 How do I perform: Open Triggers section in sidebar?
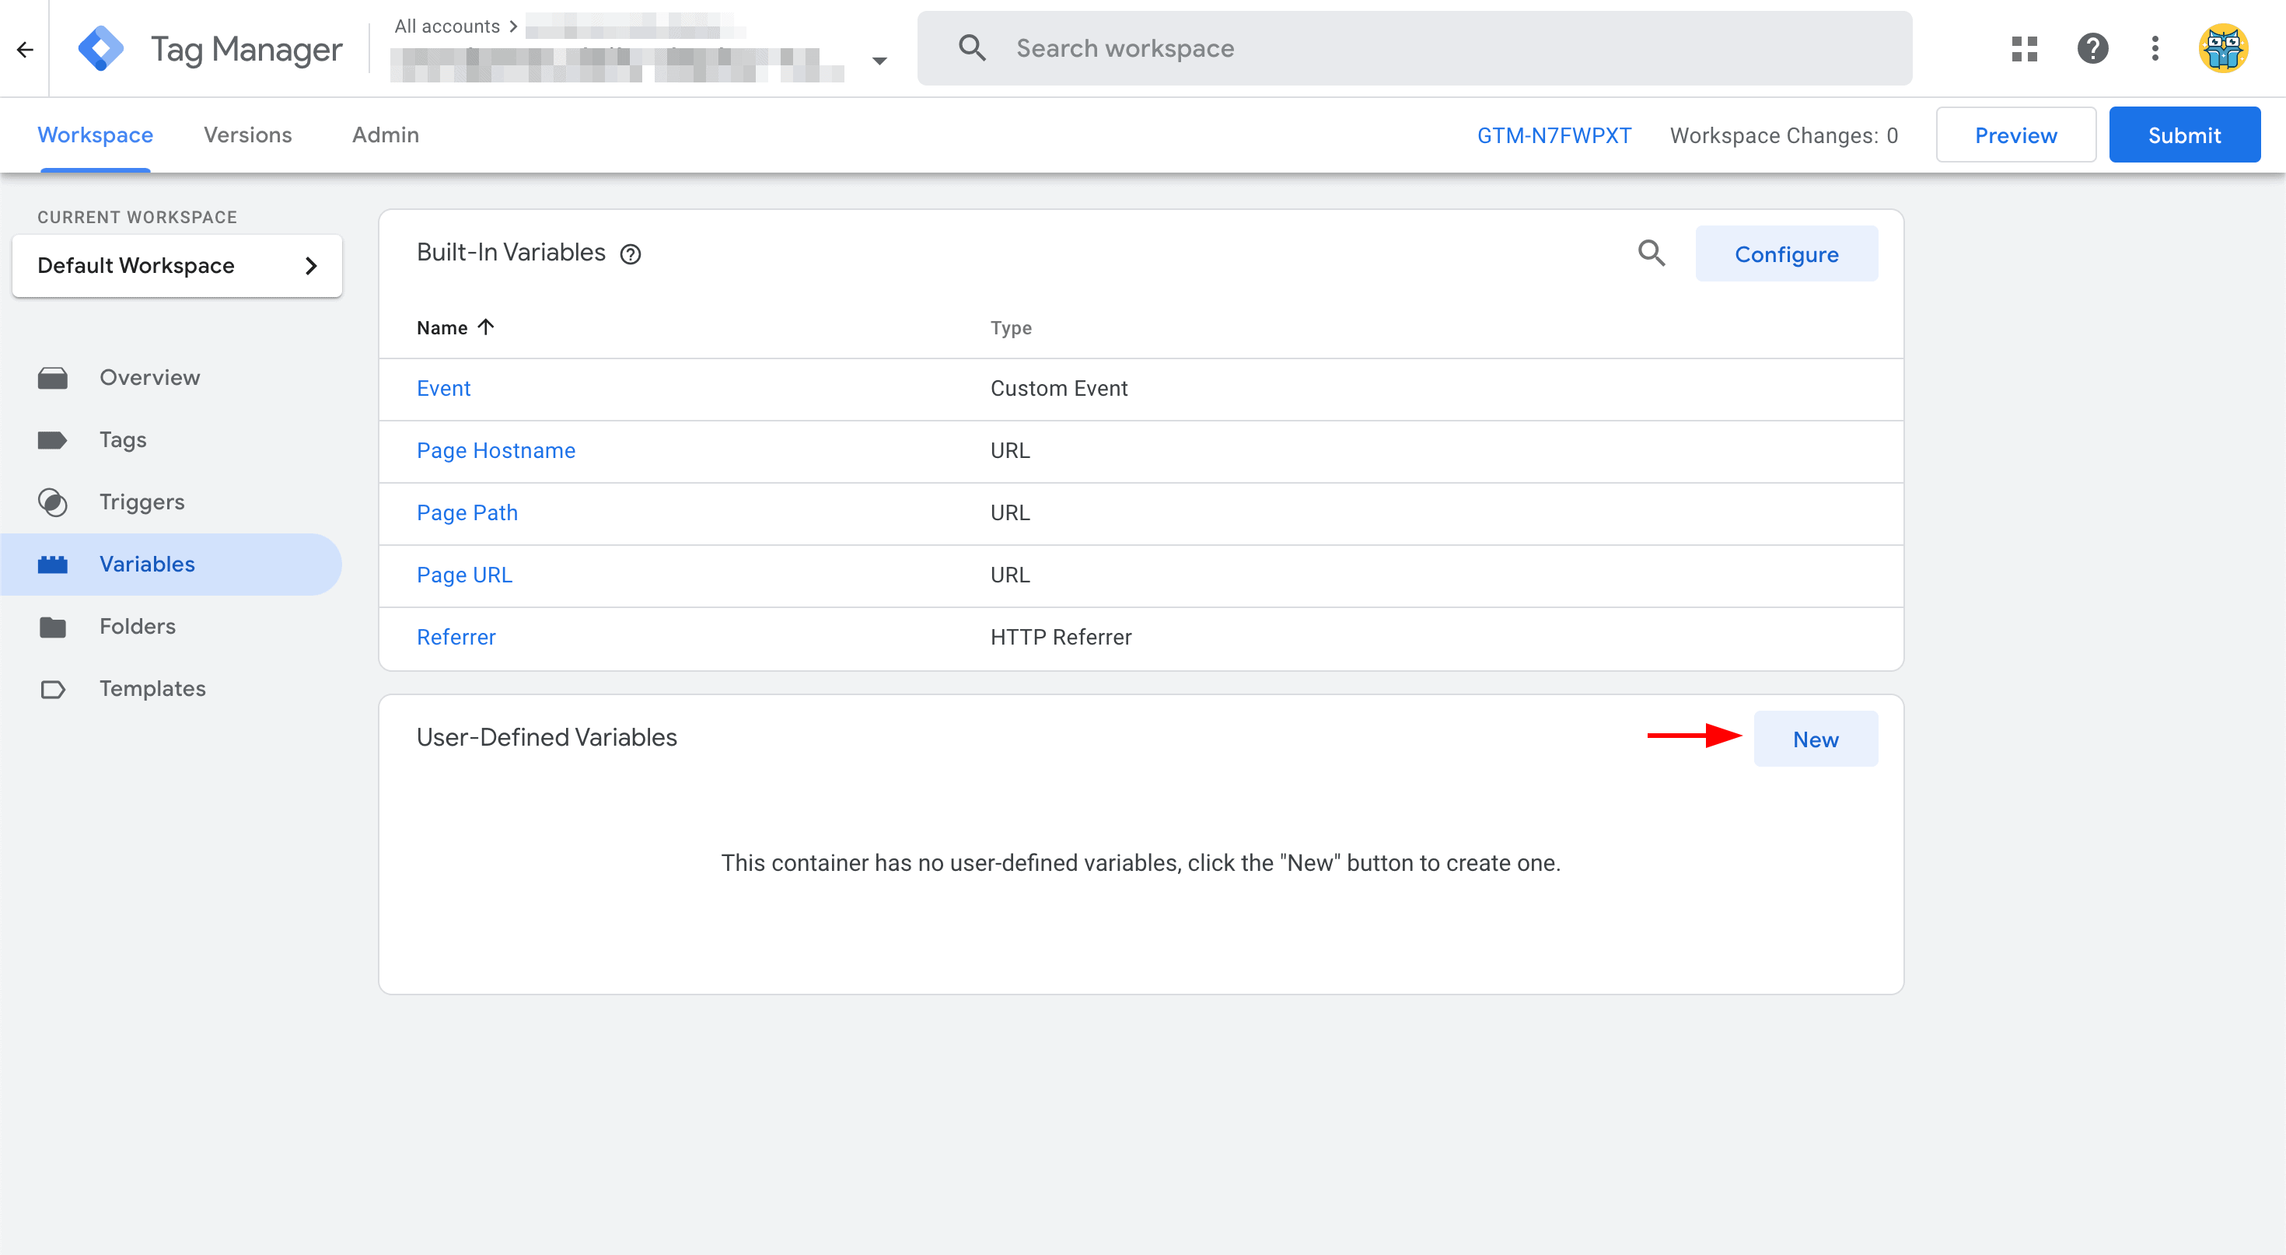[x=141, y=502]
